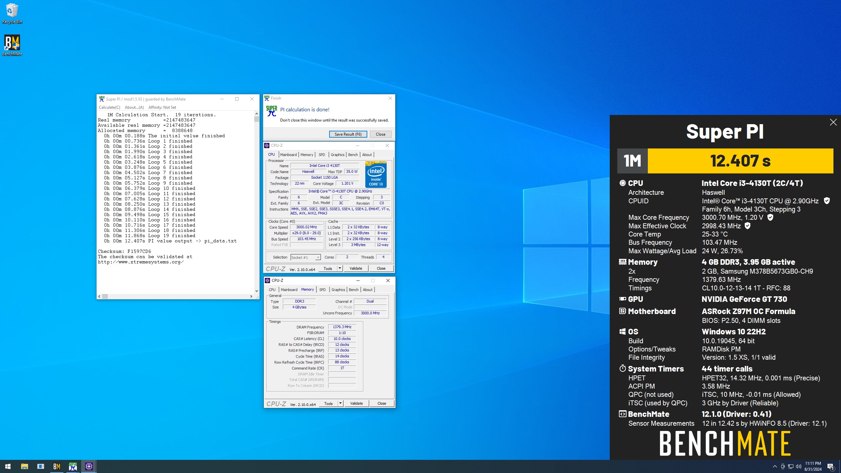The image size is (841, 473).
Task: Switch to SPD tab in lower CPU-Z
Action: click(322, 290)
